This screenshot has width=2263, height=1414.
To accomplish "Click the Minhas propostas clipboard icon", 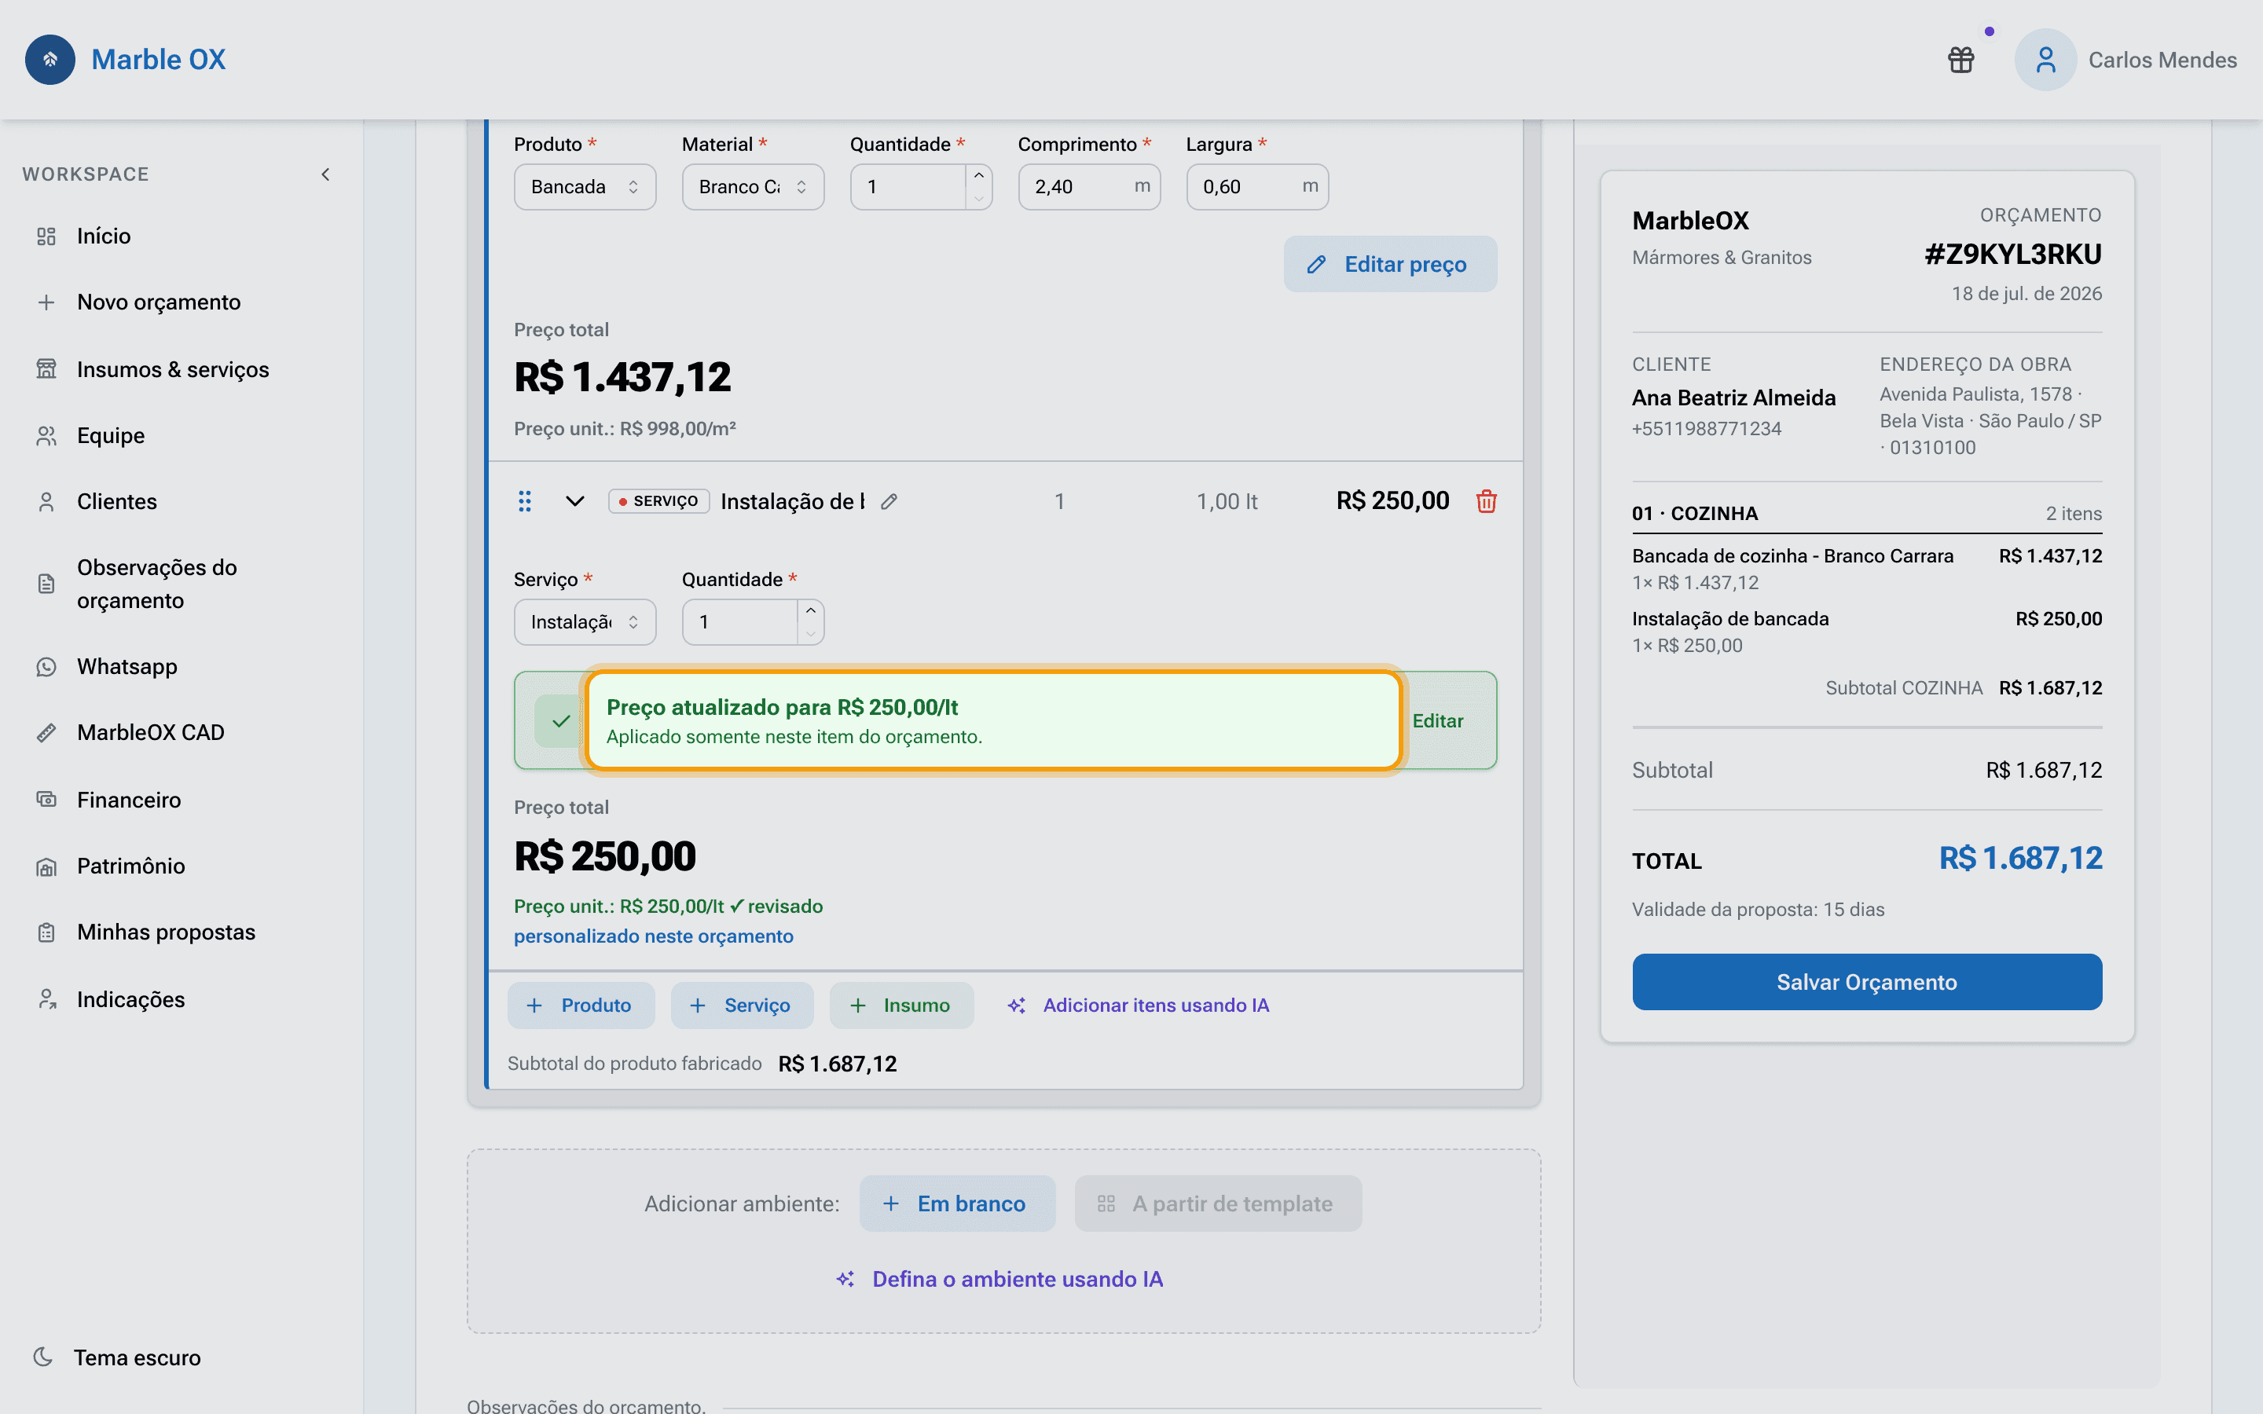I will point(46,932).
